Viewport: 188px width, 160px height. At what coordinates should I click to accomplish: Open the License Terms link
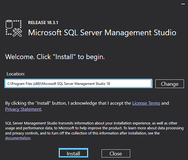(146, 103)
